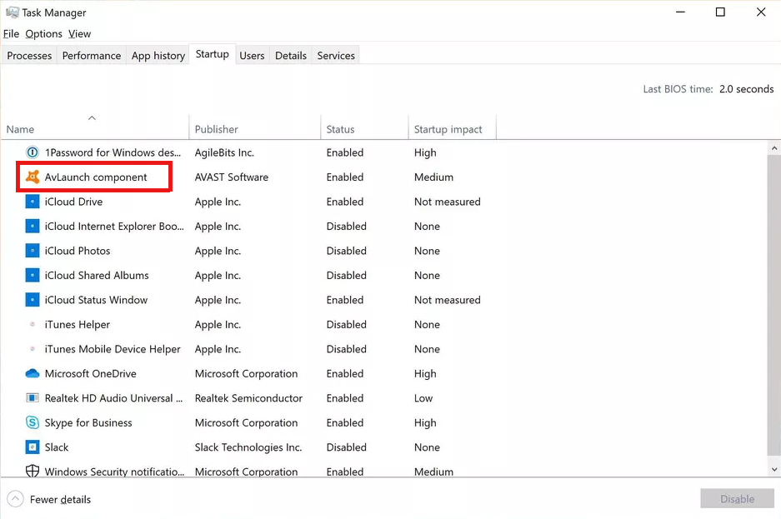Click the Skype for Business icon
The image size is (781, 519).
[x=33, y=422]
